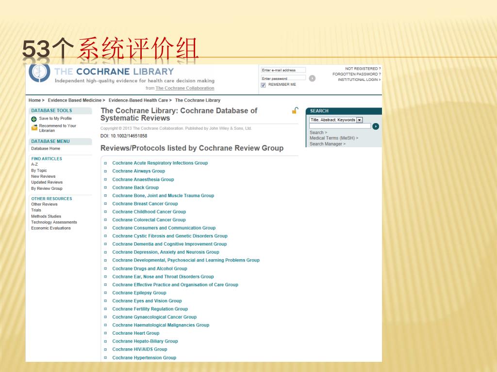Click the login submit arrow button
Screen dimensions: 497x372
click(312, 78)
